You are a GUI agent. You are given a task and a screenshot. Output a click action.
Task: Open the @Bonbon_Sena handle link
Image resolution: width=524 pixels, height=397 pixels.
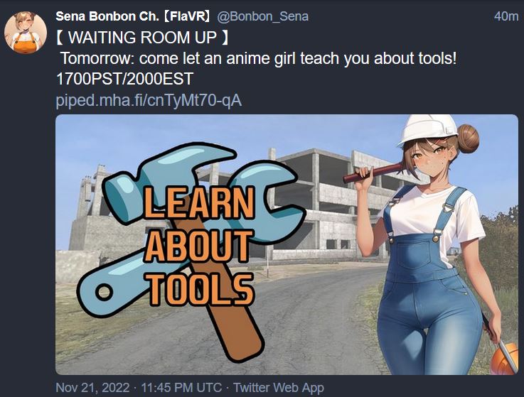(262, 16)
